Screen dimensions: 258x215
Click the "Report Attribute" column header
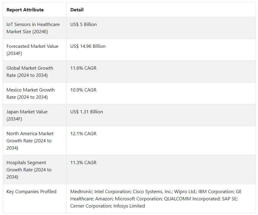point(25,10)
